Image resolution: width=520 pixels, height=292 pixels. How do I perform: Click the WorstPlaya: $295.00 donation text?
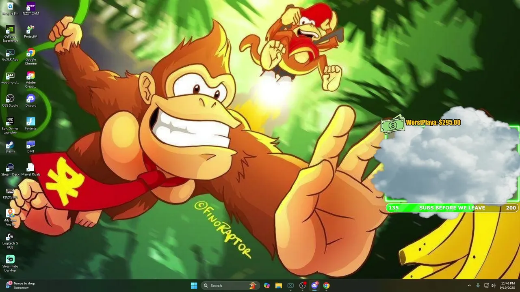coord(433,122)
